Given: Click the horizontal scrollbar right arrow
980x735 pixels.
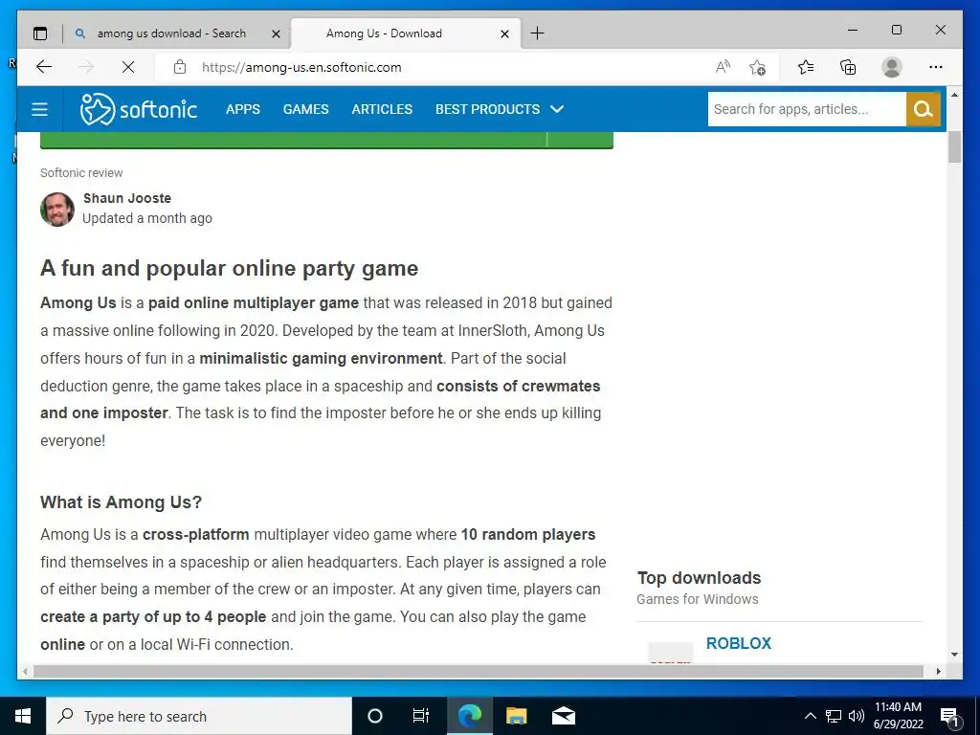Looking at the screenshot, I should (938, 671).
